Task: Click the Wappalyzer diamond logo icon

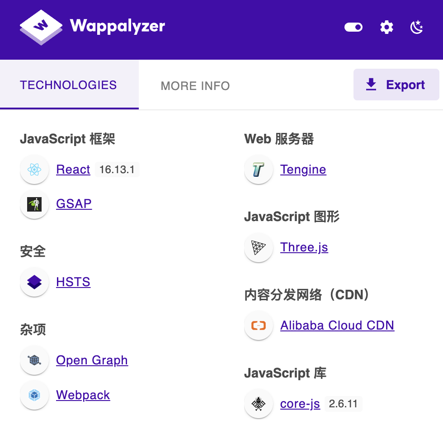Action: [41, 28]
